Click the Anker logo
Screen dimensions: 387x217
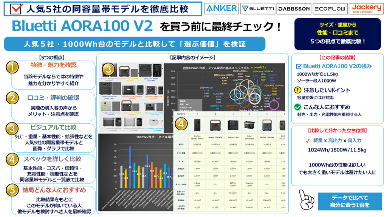pyautogui.click(x=221, y=9)
